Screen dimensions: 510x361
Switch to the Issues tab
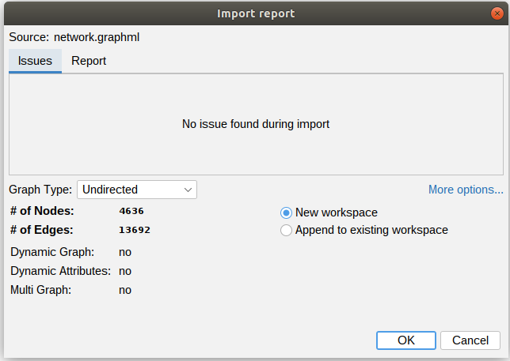(35, 61)
